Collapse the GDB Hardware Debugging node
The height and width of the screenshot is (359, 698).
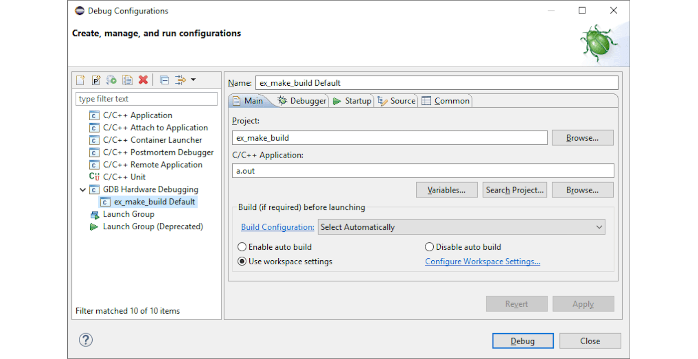pos(83,189)
